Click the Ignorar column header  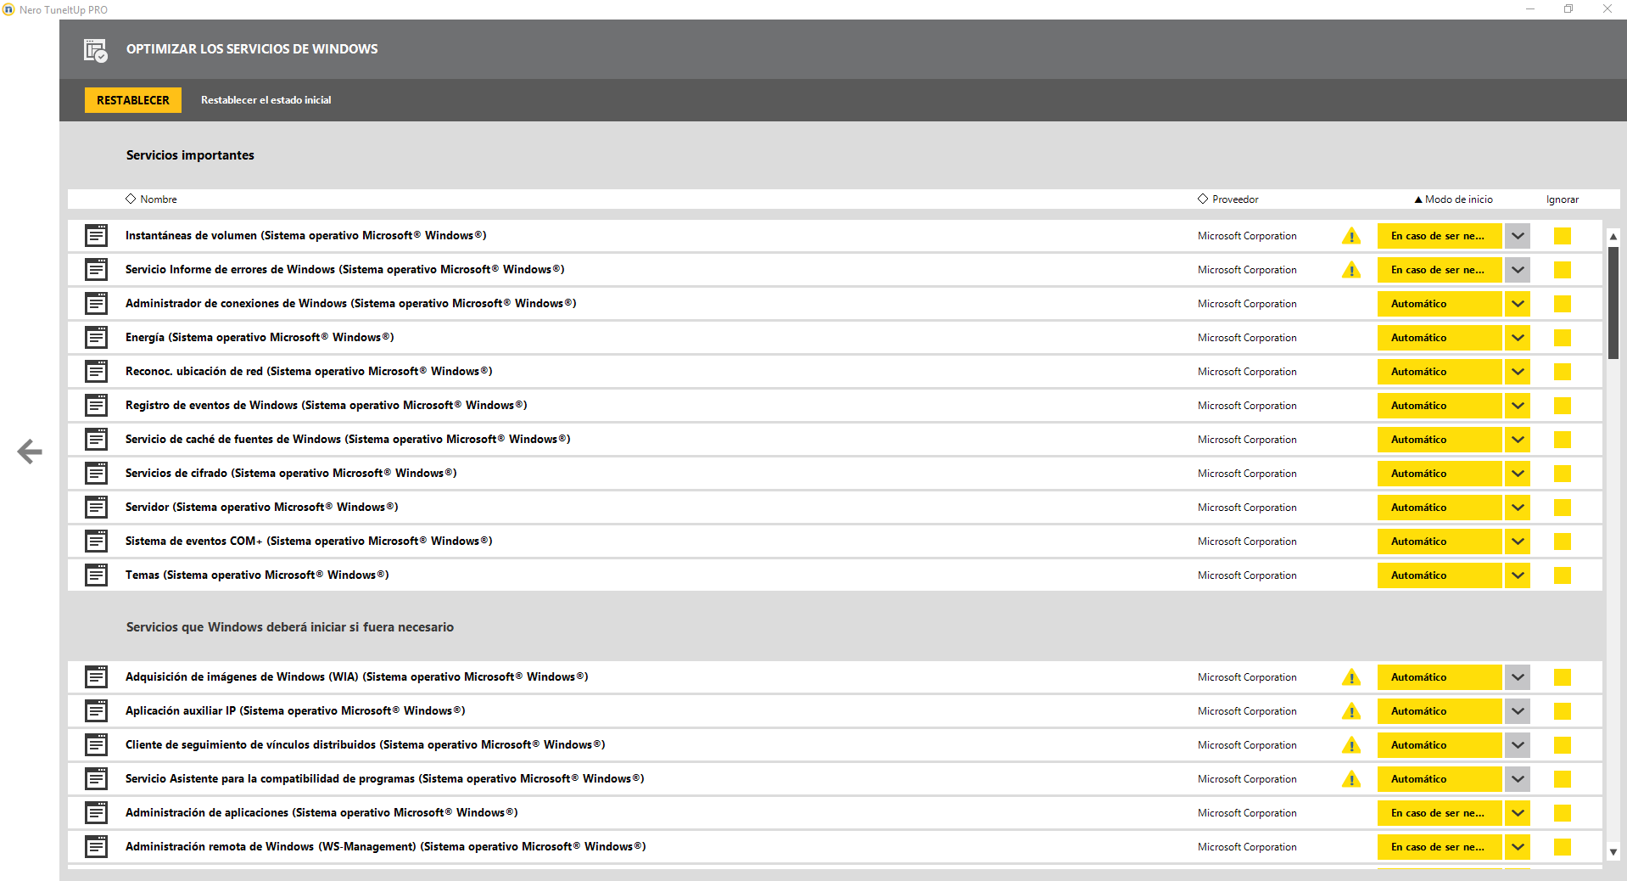click(1563, 199)
